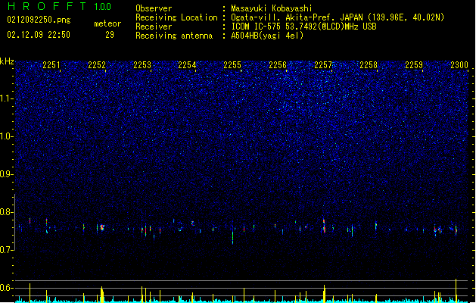
Task: Click the bright meteor echo cluster after 2252
Action: pos(102,227)
